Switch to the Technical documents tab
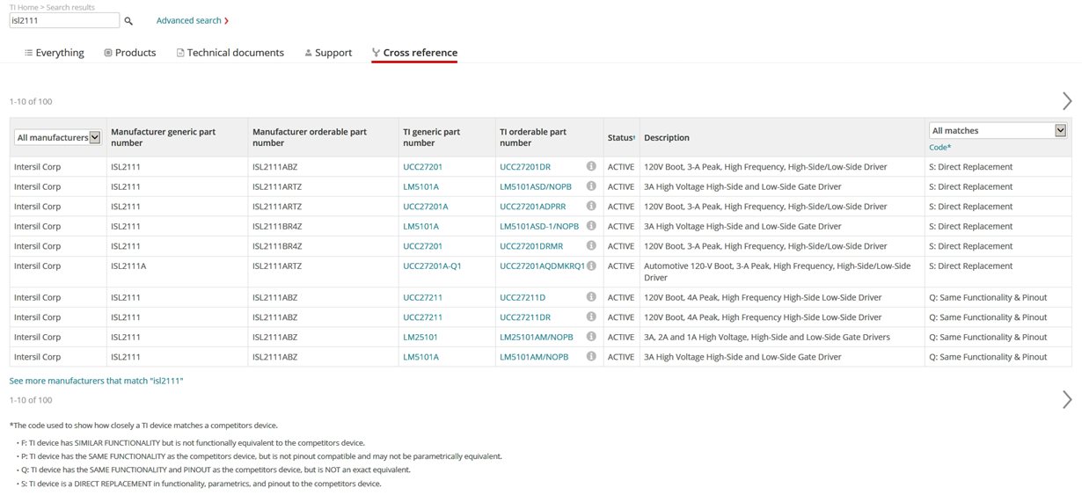Screen dimensions: 1082x495 click(x=230, y=53)
